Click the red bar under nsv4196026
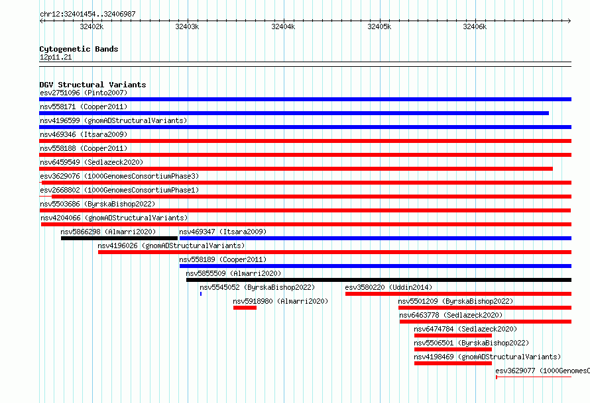This screenshot has height=403, width=590. 335,252
